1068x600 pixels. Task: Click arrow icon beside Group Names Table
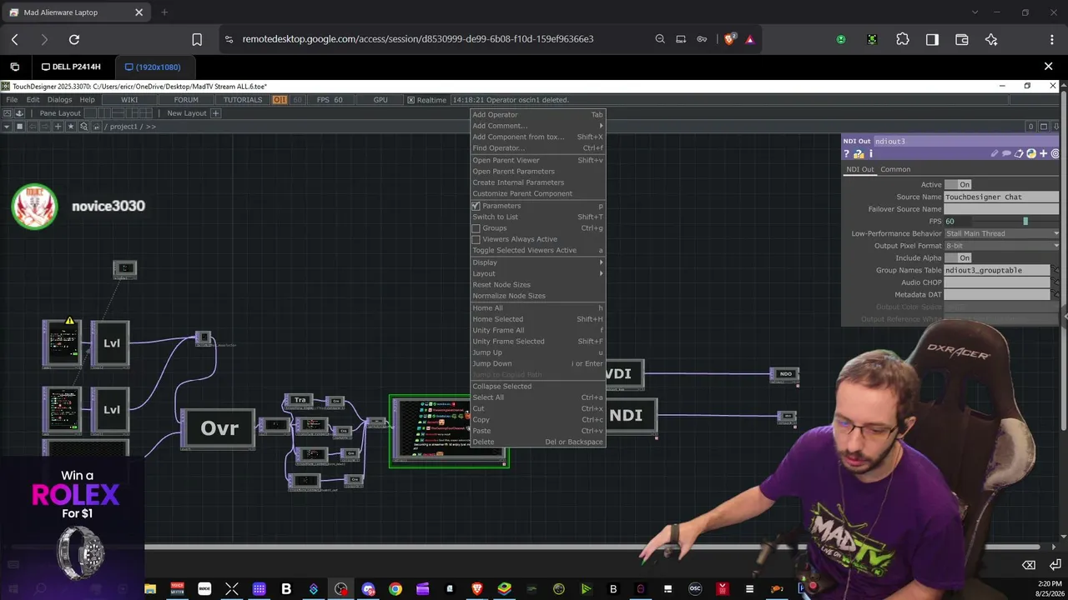pos(1055,270)
